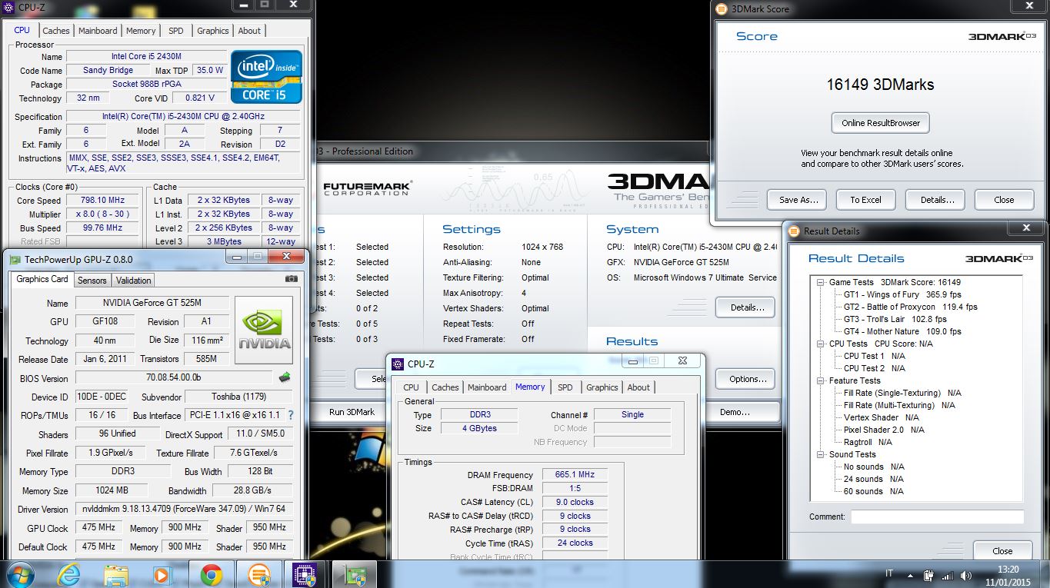Switch to CPU tab in the Memory CPU-Z window
1050x588 pixels.
tap(412, 387)
